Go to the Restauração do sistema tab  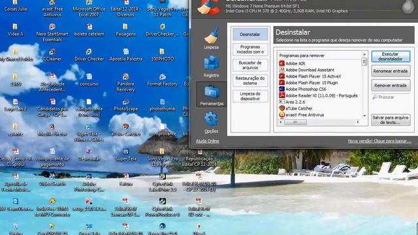pos(250,80)
